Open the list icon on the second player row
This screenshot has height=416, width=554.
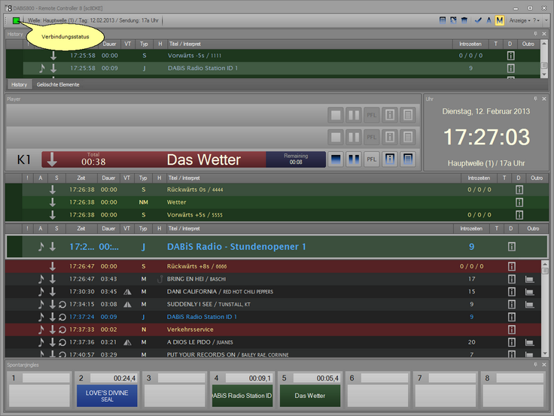tap(408, 137)
